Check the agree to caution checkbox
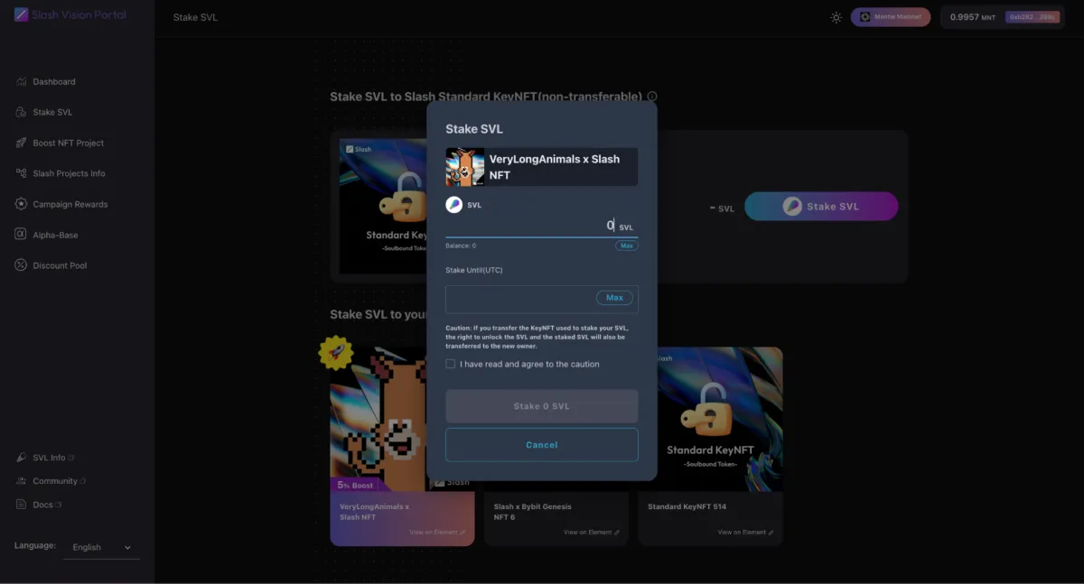1084x584 pixels. (x=451, y=364)
